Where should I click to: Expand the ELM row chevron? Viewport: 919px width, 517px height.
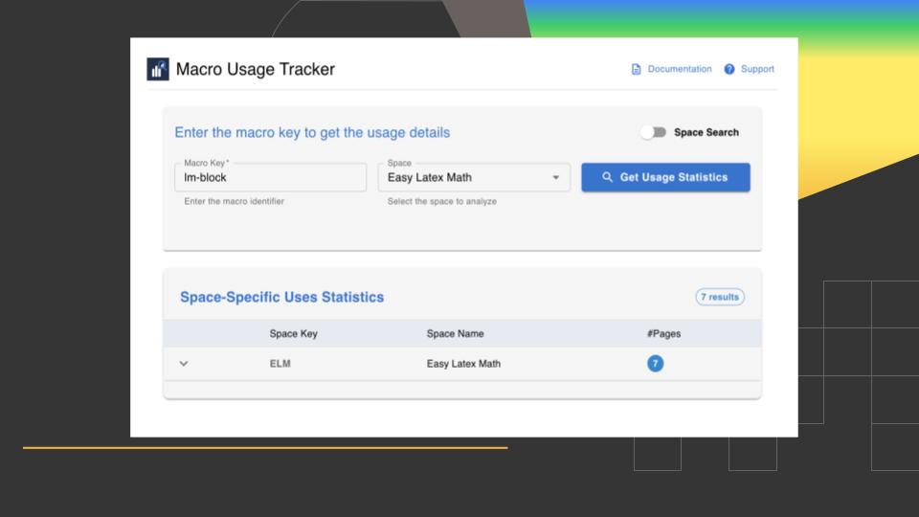(x=184, y=364)
